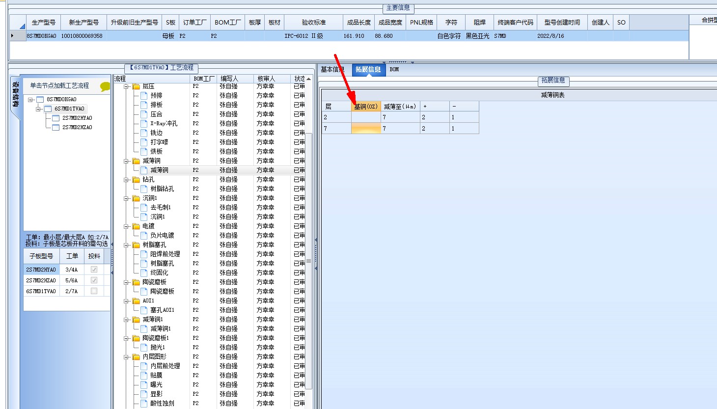
Task: Collapse the 沉铜1 process group
Action: point(127,198)
